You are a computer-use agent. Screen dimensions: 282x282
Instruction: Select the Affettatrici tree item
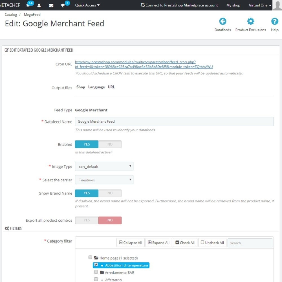pyautogui.click(x=113, y=280)
